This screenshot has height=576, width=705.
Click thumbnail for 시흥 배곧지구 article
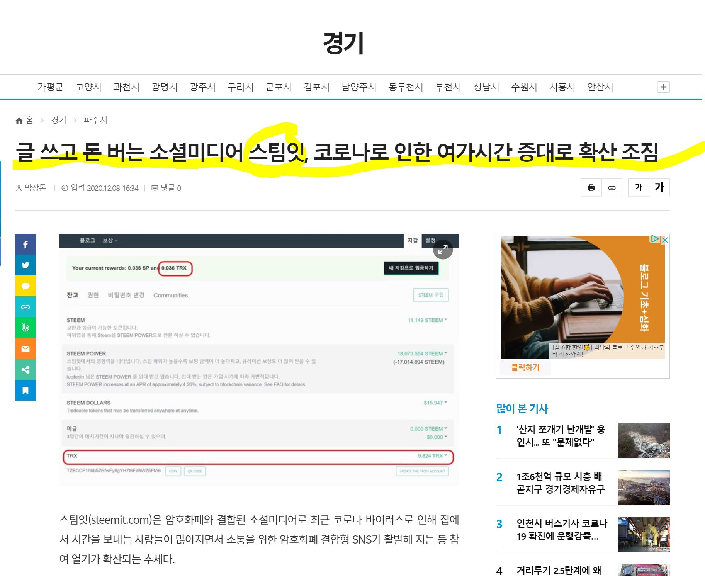coord(644,488)
